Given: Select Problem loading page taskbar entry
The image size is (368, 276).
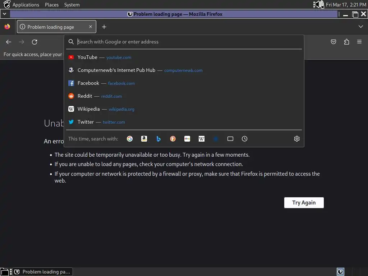Looking at the screenshot, I should tap(43, 272).
